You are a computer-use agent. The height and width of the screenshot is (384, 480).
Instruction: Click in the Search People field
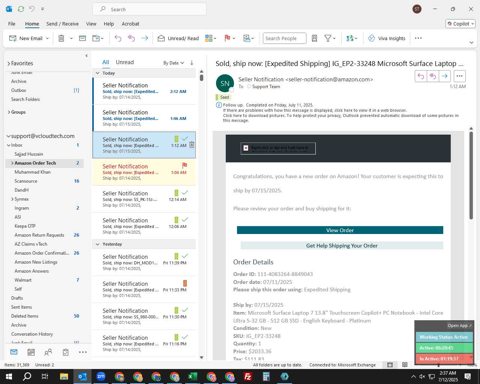[x=284, y=38]
